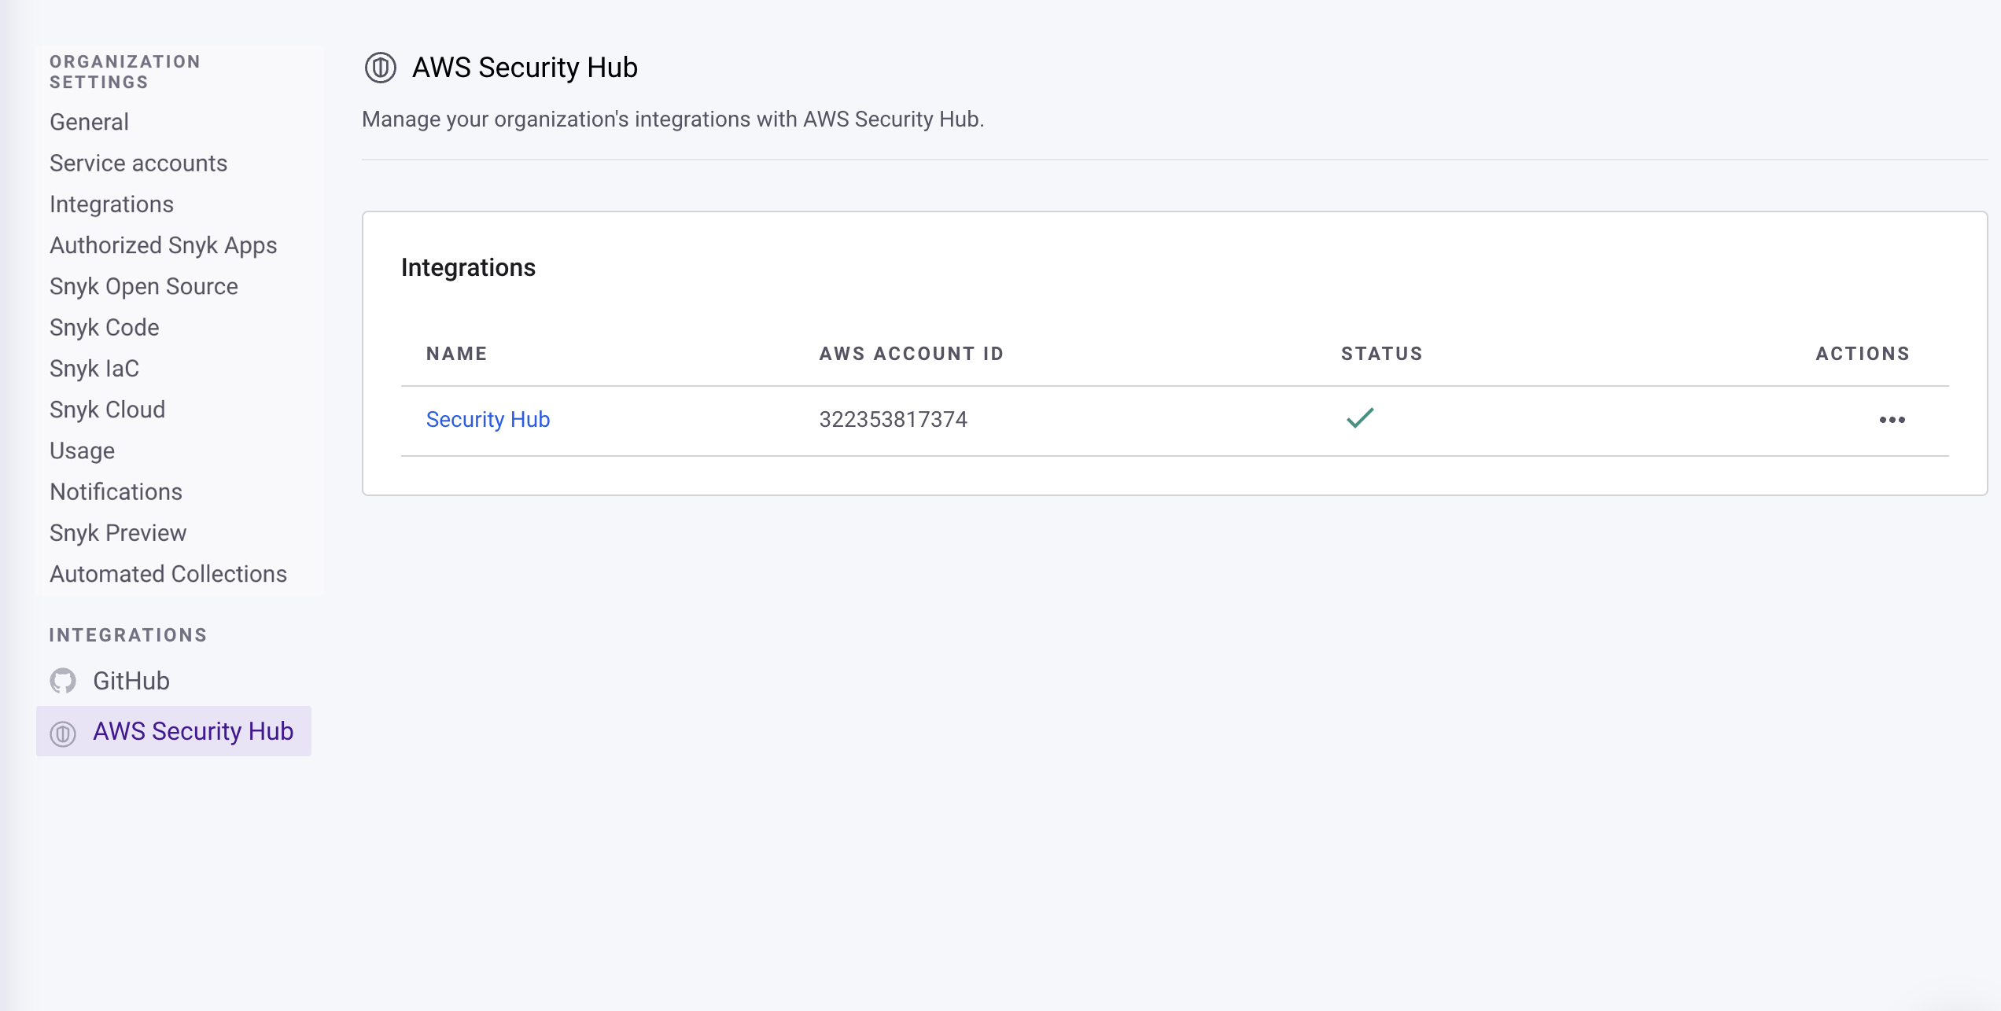Select Snyk Preview in the sidebar

pyautogui.click(x=117, y=532)
